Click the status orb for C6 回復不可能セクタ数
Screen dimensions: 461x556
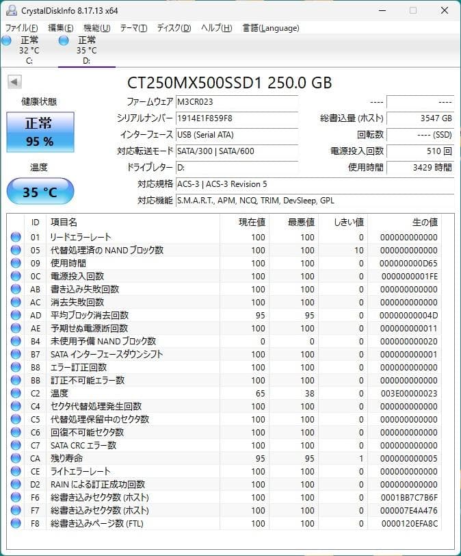point(16,432)
